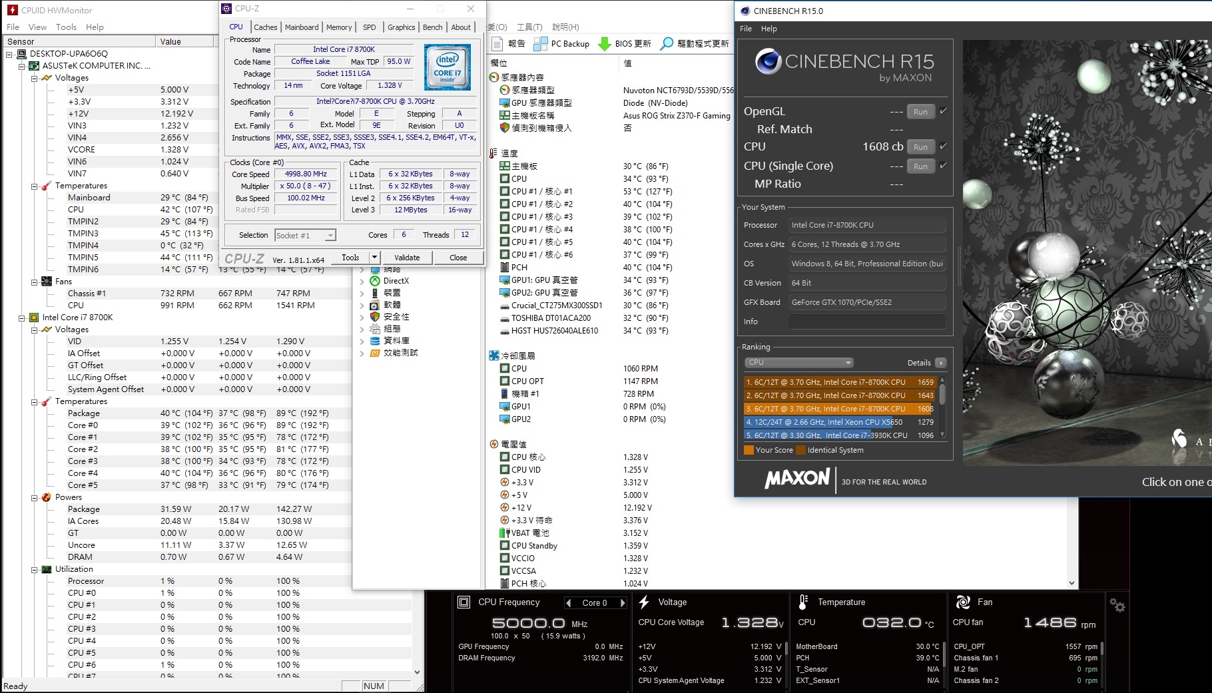Click the HWMonitor title bar app icon
The width and height of the screenshot is (1212, 693).
(x=12, y=10)
